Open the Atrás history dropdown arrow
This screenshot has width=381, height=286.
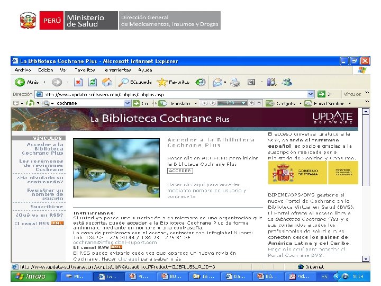point(44,82)
